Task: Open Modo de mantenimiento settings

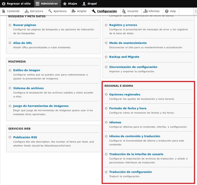Action: point(128,43)
